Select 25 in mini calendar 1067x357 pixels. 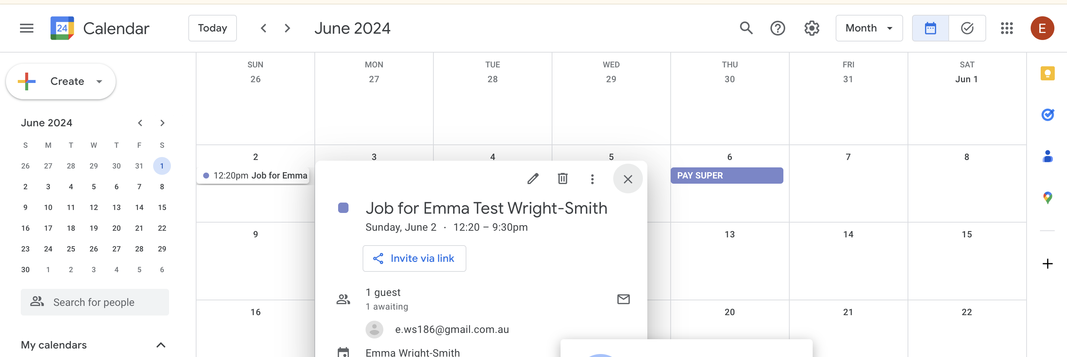pos(71,248)
